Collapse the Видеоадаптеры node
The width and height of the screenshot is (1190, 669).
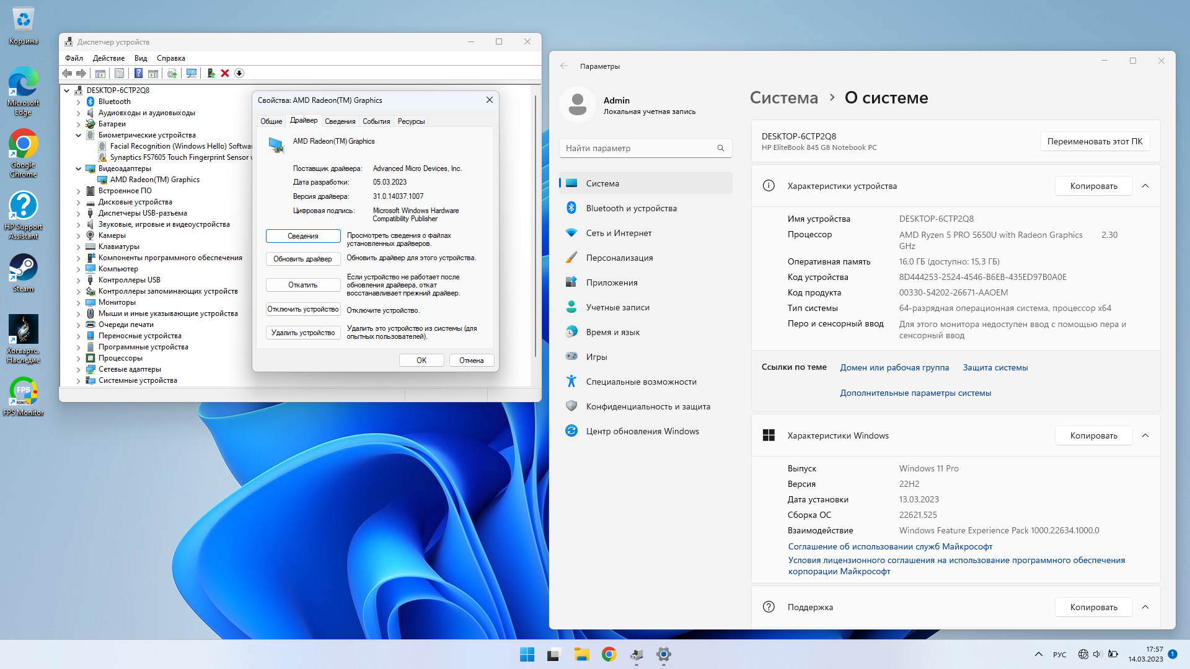pyautogui.click(x=79, y=168)
